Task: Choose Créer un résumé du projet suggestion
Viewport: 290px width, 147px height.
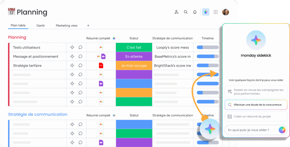Action: pos(256,117)
